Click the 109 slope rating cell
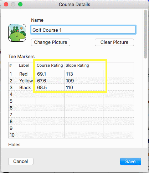149x173 pixels. [x=84, y=81]
